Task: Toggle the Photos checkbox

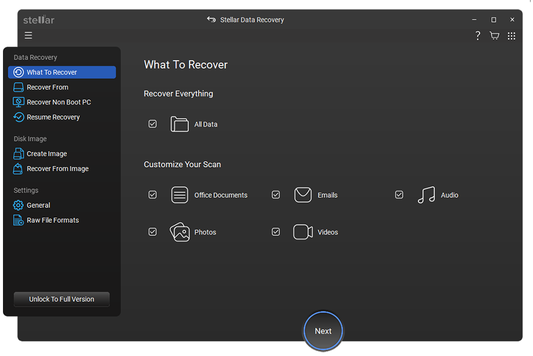Action: click(x=153, y=232)
